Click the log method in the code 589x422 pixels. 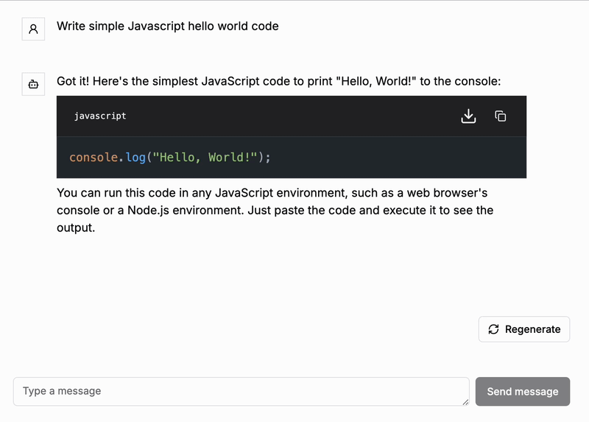[135, 158]
